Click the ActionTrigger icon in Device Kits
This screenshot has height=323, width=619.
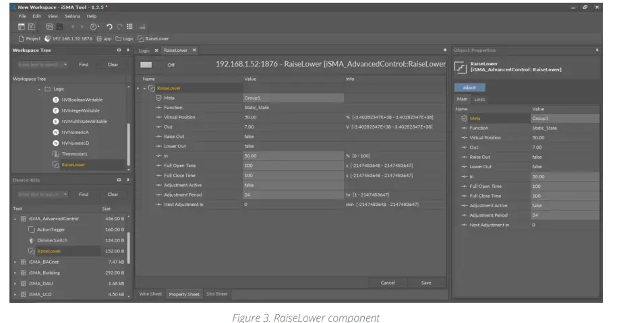(31, 229)
